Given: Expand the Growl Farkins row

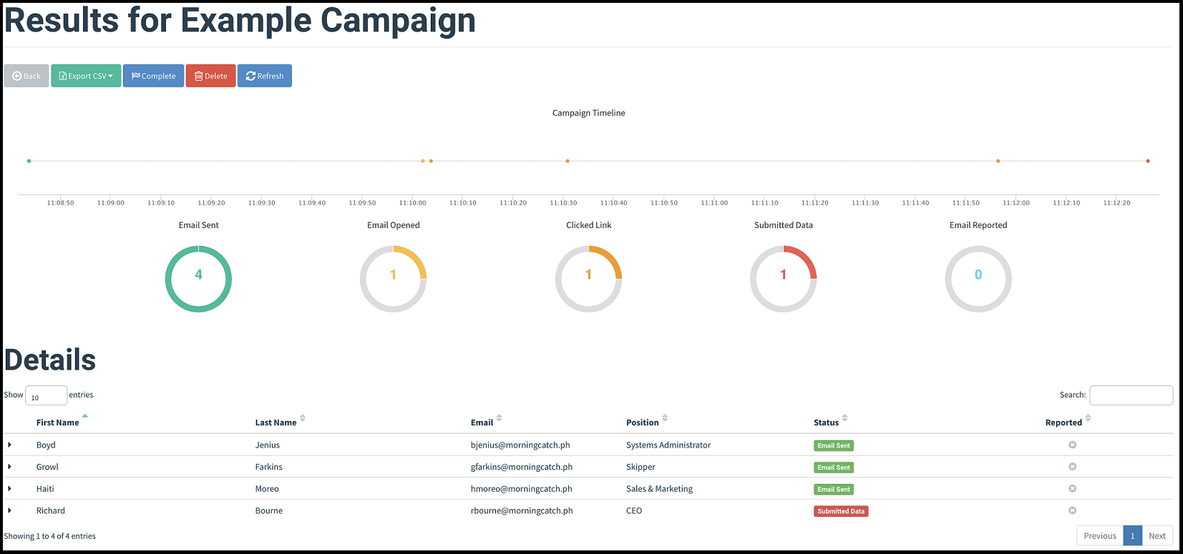Looking at the screenshot, I should point(10,467).
